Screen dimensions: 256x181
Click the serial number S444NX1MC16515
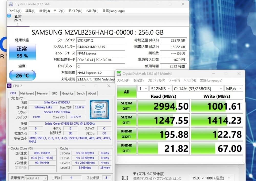[x=101, y=47]
